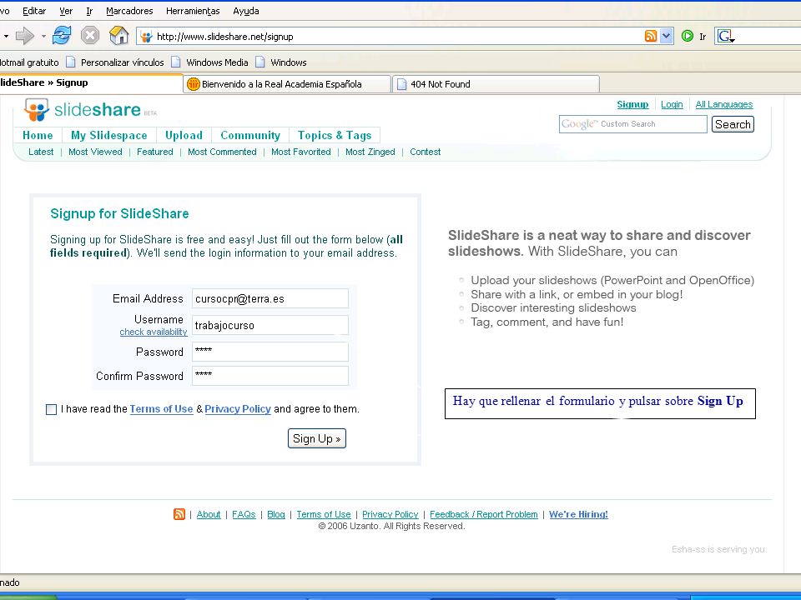Click the Sign Up » button
The height and width of the screenshot is (600, 801).
tap(317, 439)
